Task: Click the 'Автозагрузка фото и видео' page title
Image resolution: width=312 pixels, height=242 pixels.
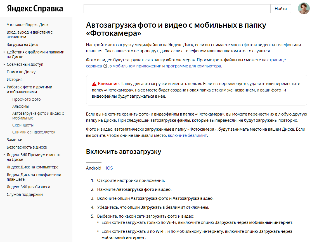Action: click(176, 29)
